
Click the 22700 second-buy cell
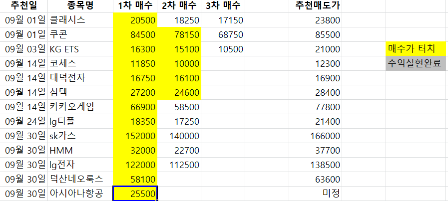pos(179,150)
